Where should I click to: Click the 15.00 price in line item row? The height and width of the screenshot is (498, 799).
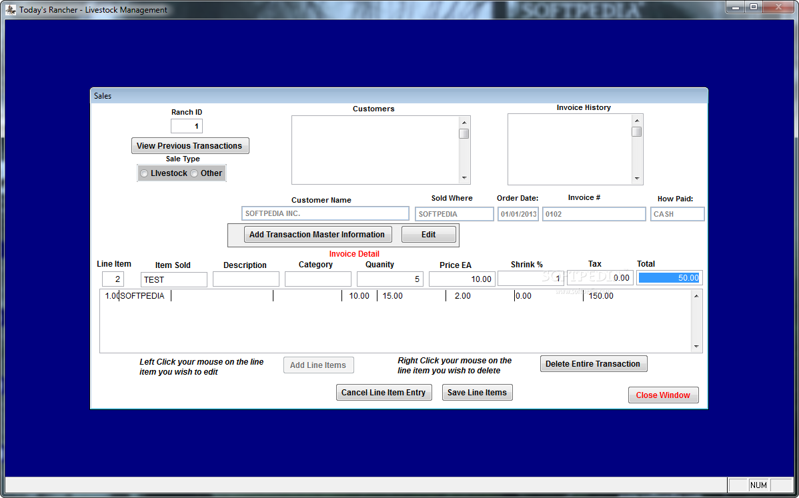392,296
